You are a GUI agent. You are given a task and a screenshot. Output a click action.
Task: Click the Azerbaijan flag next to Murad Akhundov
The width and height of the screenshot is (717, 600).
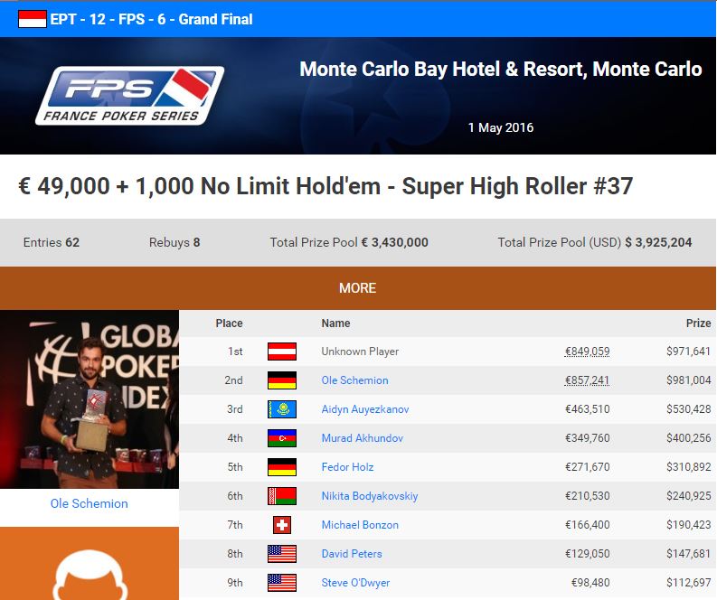[x=282, y=438]
